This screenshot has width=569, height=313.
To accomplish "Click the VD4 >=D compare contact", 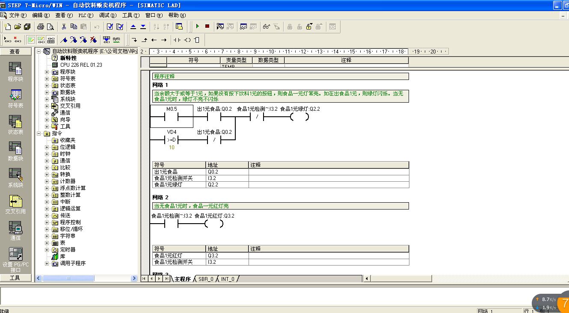I will coord(172,139).
